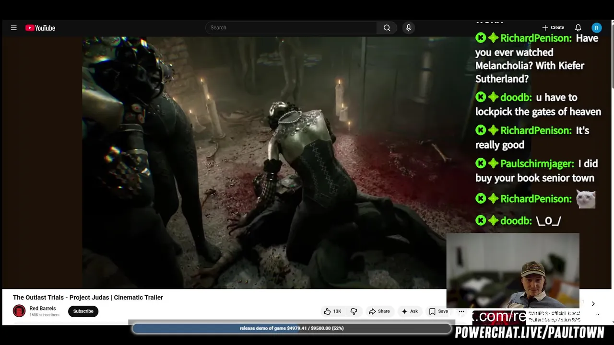
Task: Click doodb's lockpick gates chat message
Action: [538, 104]
